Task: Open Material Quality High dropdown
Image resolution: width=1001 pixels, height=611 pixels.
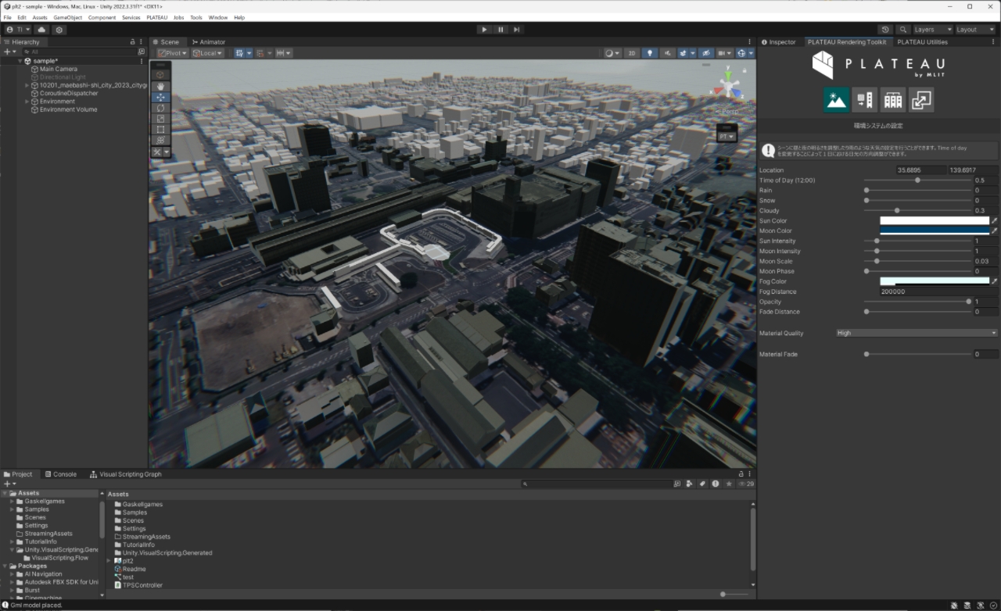Action: 917,333
